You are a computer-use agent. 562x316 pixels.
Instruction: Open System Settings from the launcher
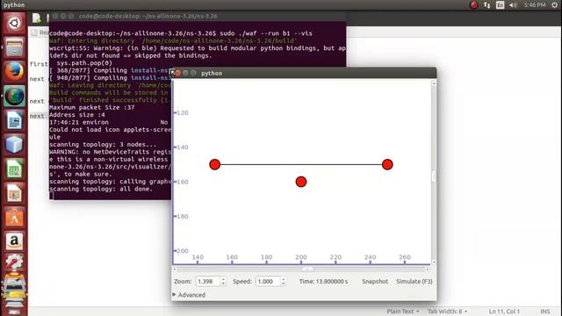click(14, 263)
